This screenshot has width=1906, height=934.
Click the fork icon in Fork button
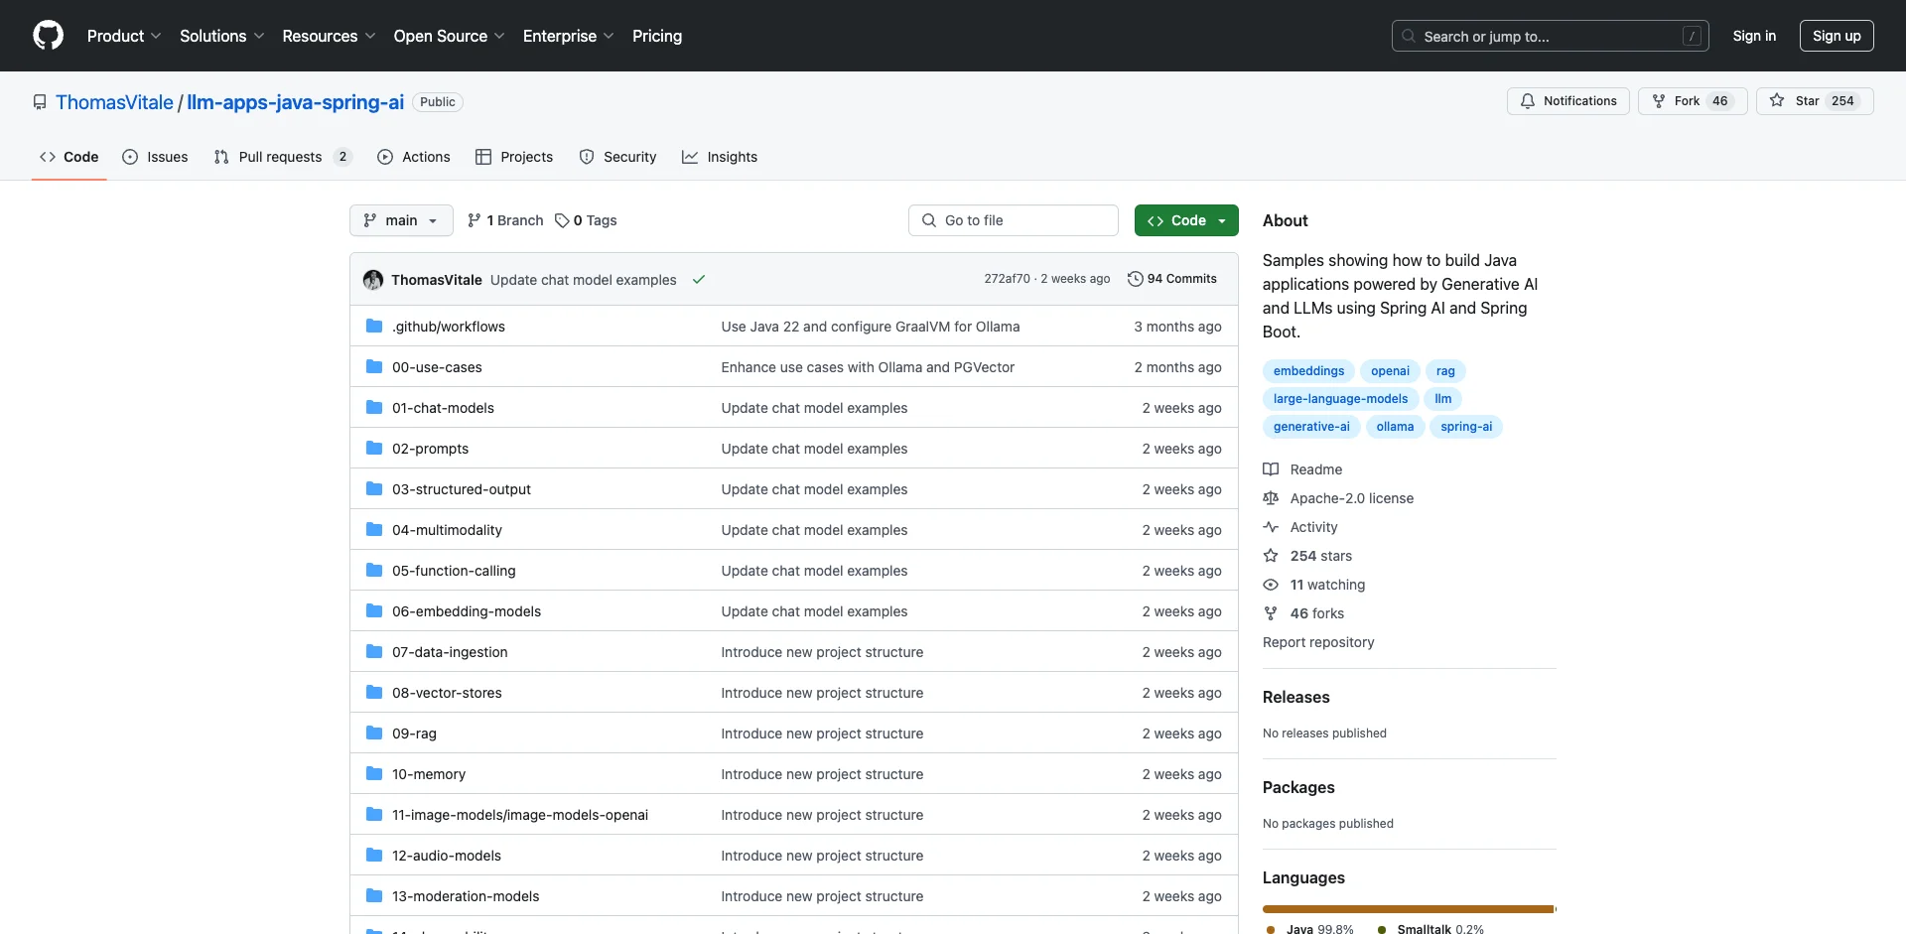[1659, 101]
